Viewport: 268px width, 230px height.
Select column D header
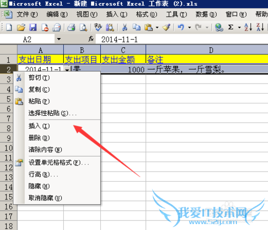pos(207,50)
